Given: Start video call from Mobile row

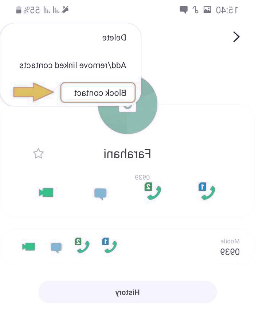Looking at the screenshot, I should tap(28, 247).
